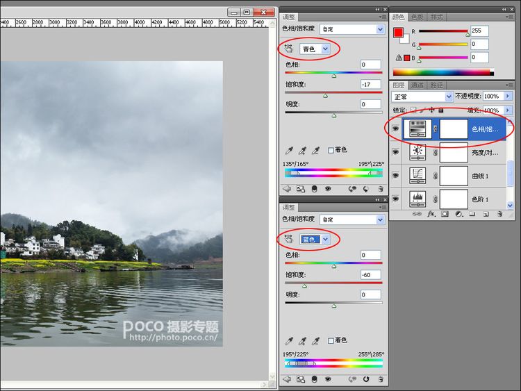The width and height of the screenshot is (521, 391).
Task: Open the Layers panel flyout menu
Action: pyautogui.click(x=509, y=85)
